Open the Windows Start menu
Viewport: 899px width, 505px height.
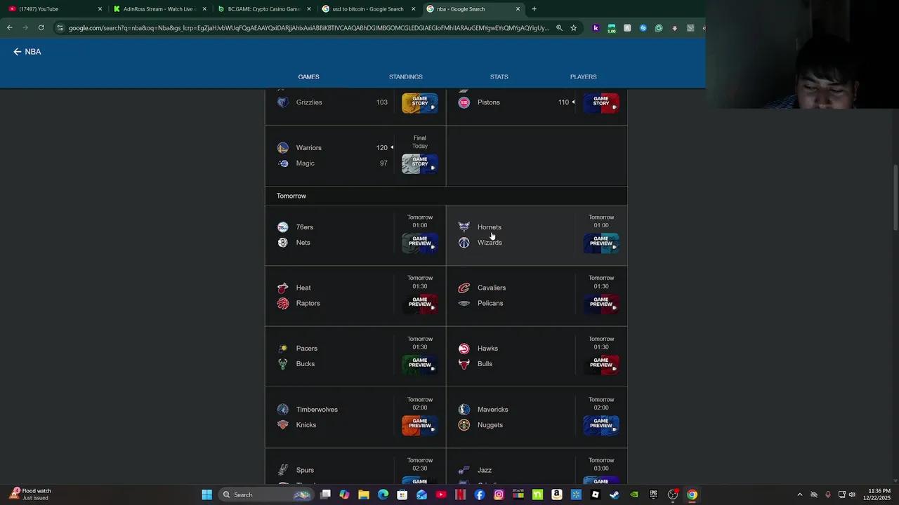pos(207,494)
